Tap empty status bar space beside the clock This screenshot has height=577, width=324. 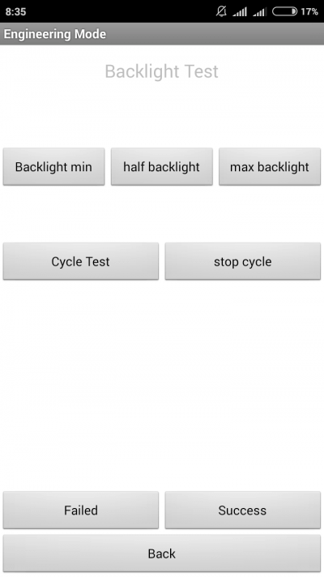[122, 11]
